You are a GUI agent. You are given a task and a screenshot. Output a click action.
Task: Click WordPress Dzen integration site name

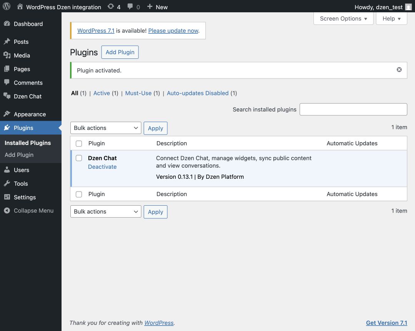point(63,7)
